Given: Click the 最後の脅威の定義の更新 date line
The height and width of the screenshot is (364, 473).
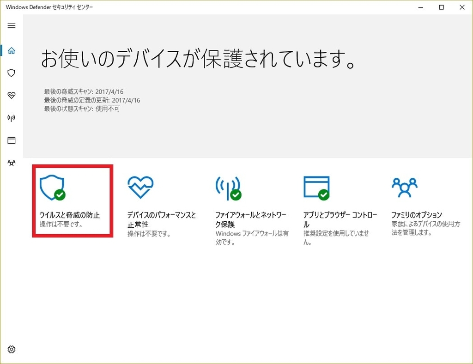Looking at the screenshot, I should pos(92,100).
